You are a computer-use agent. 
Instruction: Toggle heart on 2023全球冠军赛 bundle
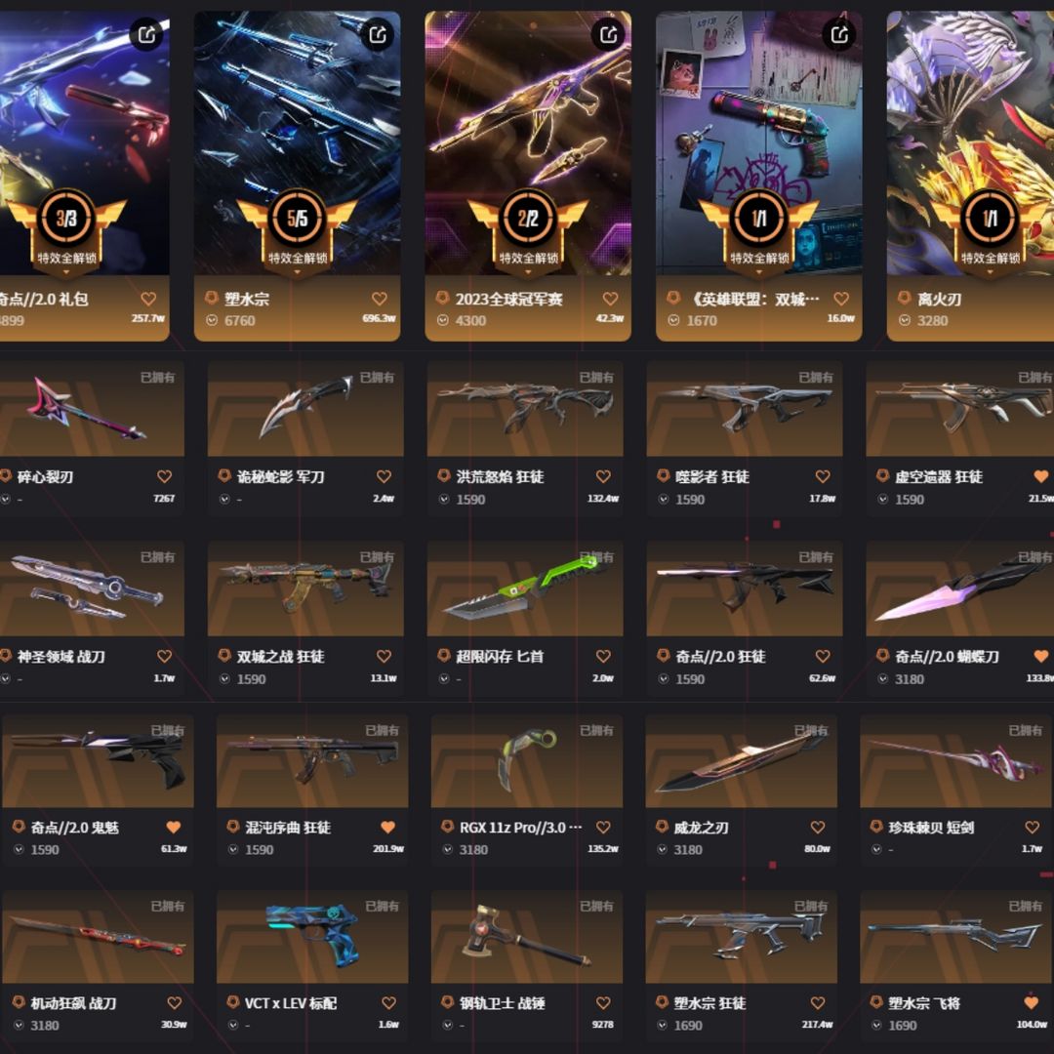coord(610,299)
